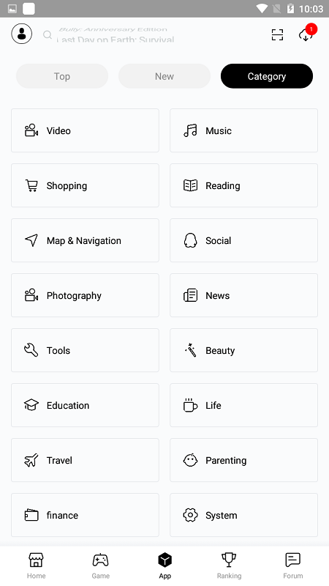Switch to the Game tab
Viewport: 329px width, 586px height.
click(101, 565)
